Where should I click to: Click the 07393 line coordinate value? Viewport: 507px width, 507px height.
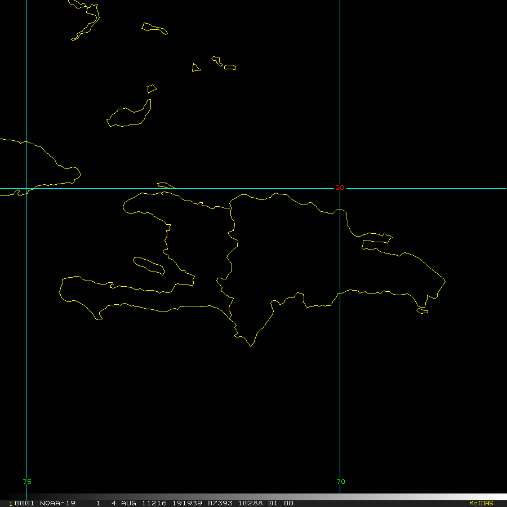coord(220,504)
